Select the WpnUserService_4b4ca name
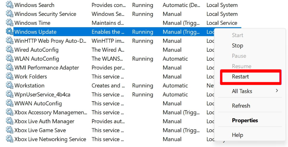The image size is (288, 147). (x=42, y=95)
